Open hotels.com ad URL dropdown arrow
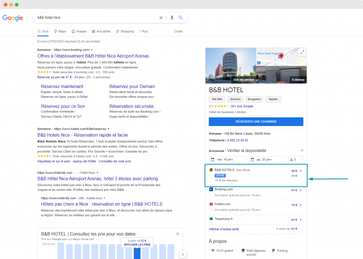Viewport: 363px width, 259px height. (x=109, y=129)
